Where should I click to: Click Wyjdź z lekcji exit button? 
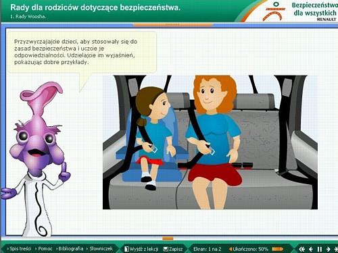coord(141,249)
